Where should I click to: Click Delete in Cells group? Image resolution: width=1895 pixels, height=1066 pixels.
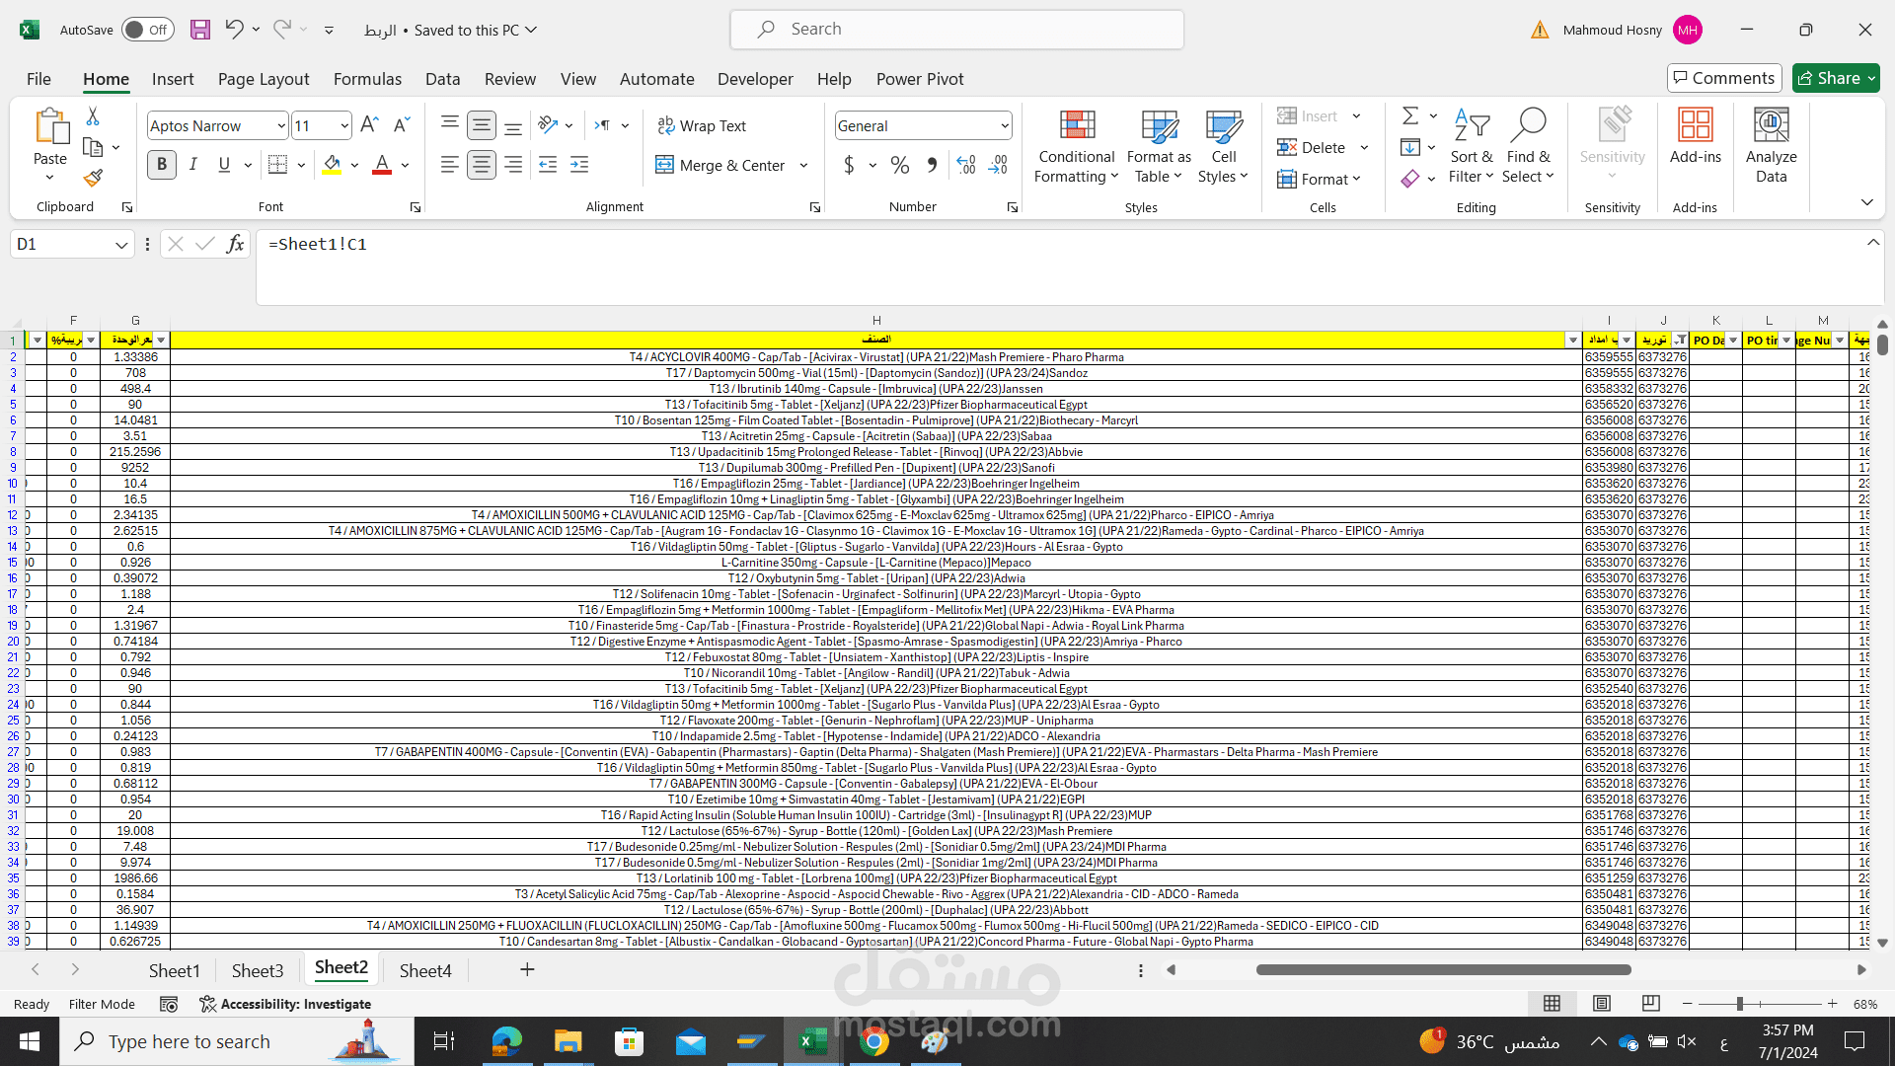coord(1312,147)
